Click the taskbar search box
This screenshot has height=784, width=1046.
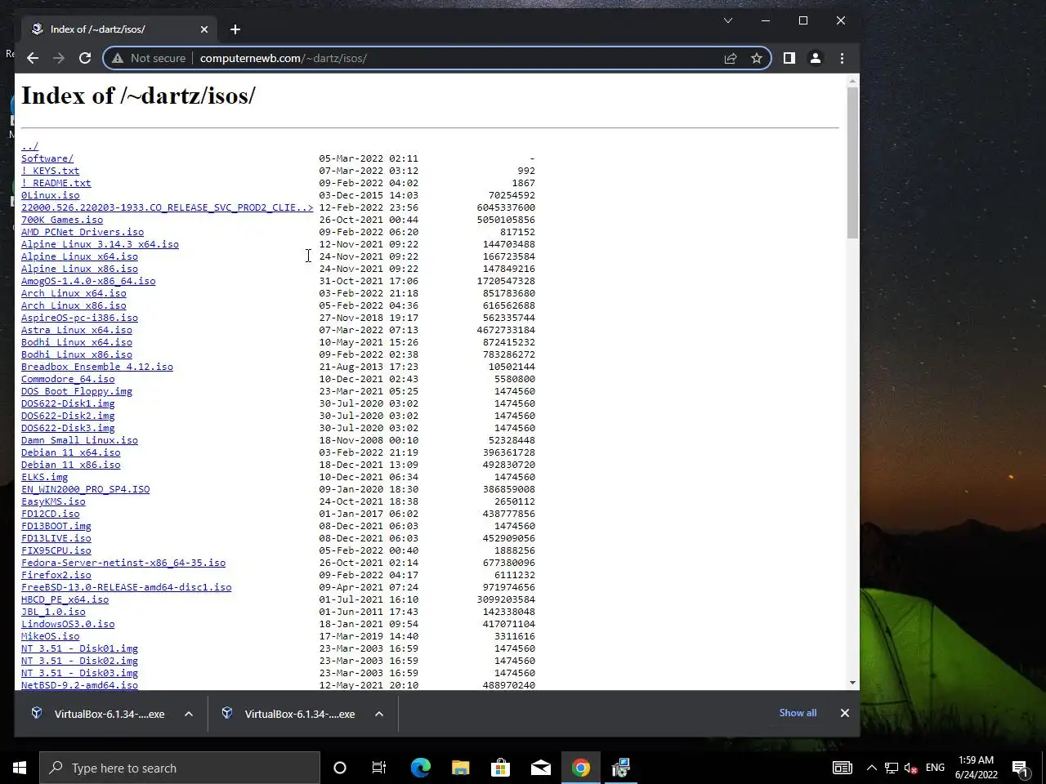(x=180, y=768)
